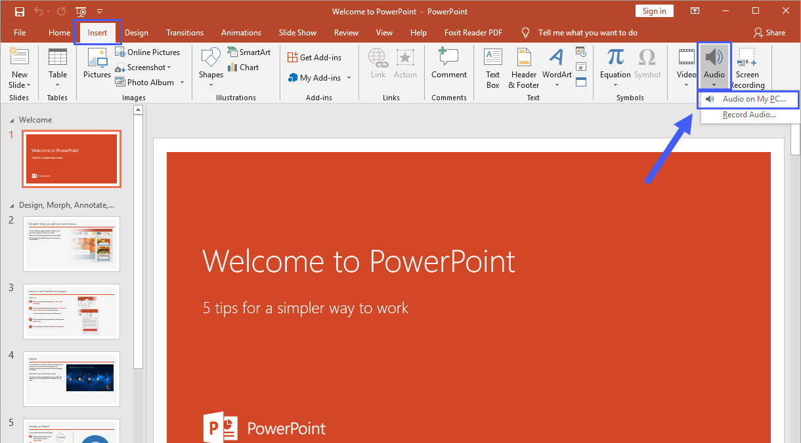Collapse the Welcome section
This screenshot has height=443, width=801.
pyautogui.click(x=12, y=120)
